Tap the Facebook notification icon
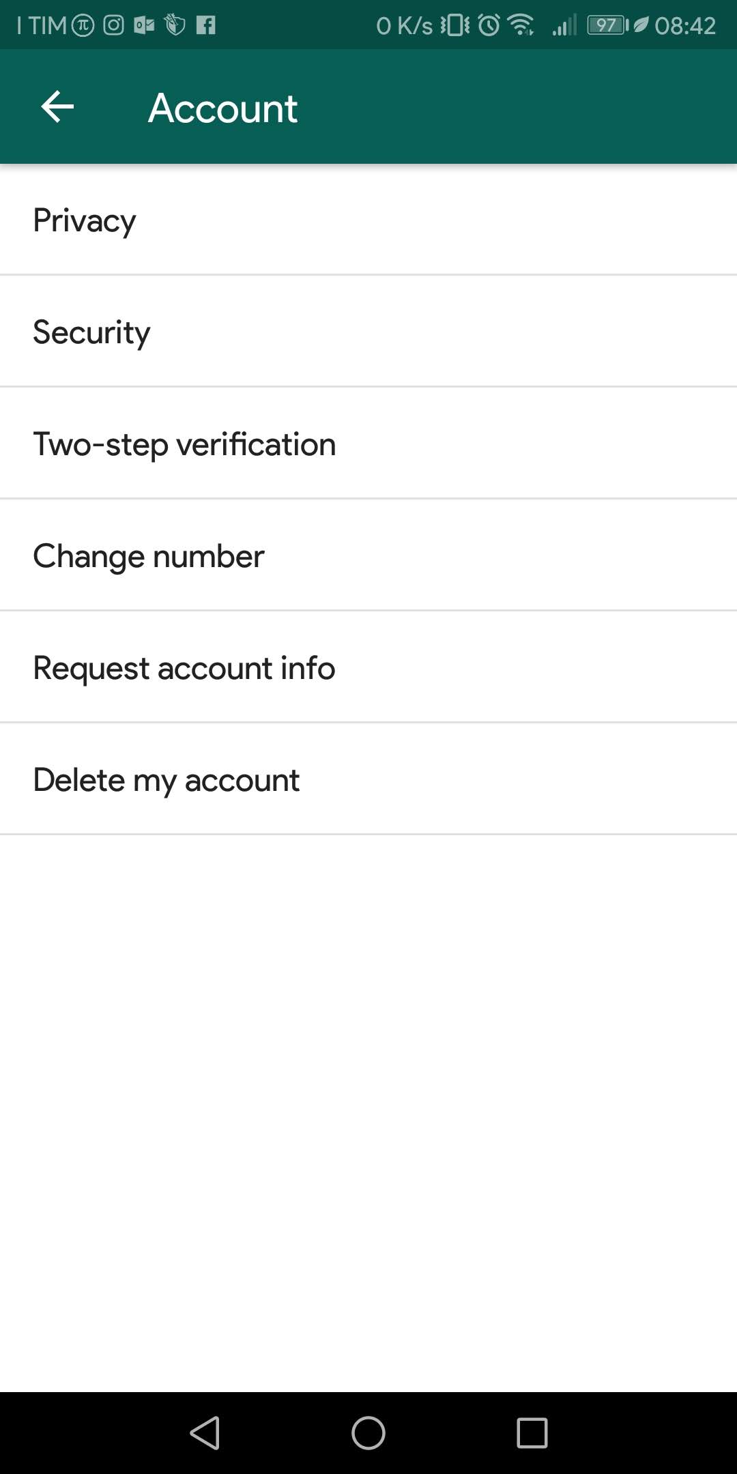Image resolution: width=737 pixels, height=1474 pixels. coord(205,25)
